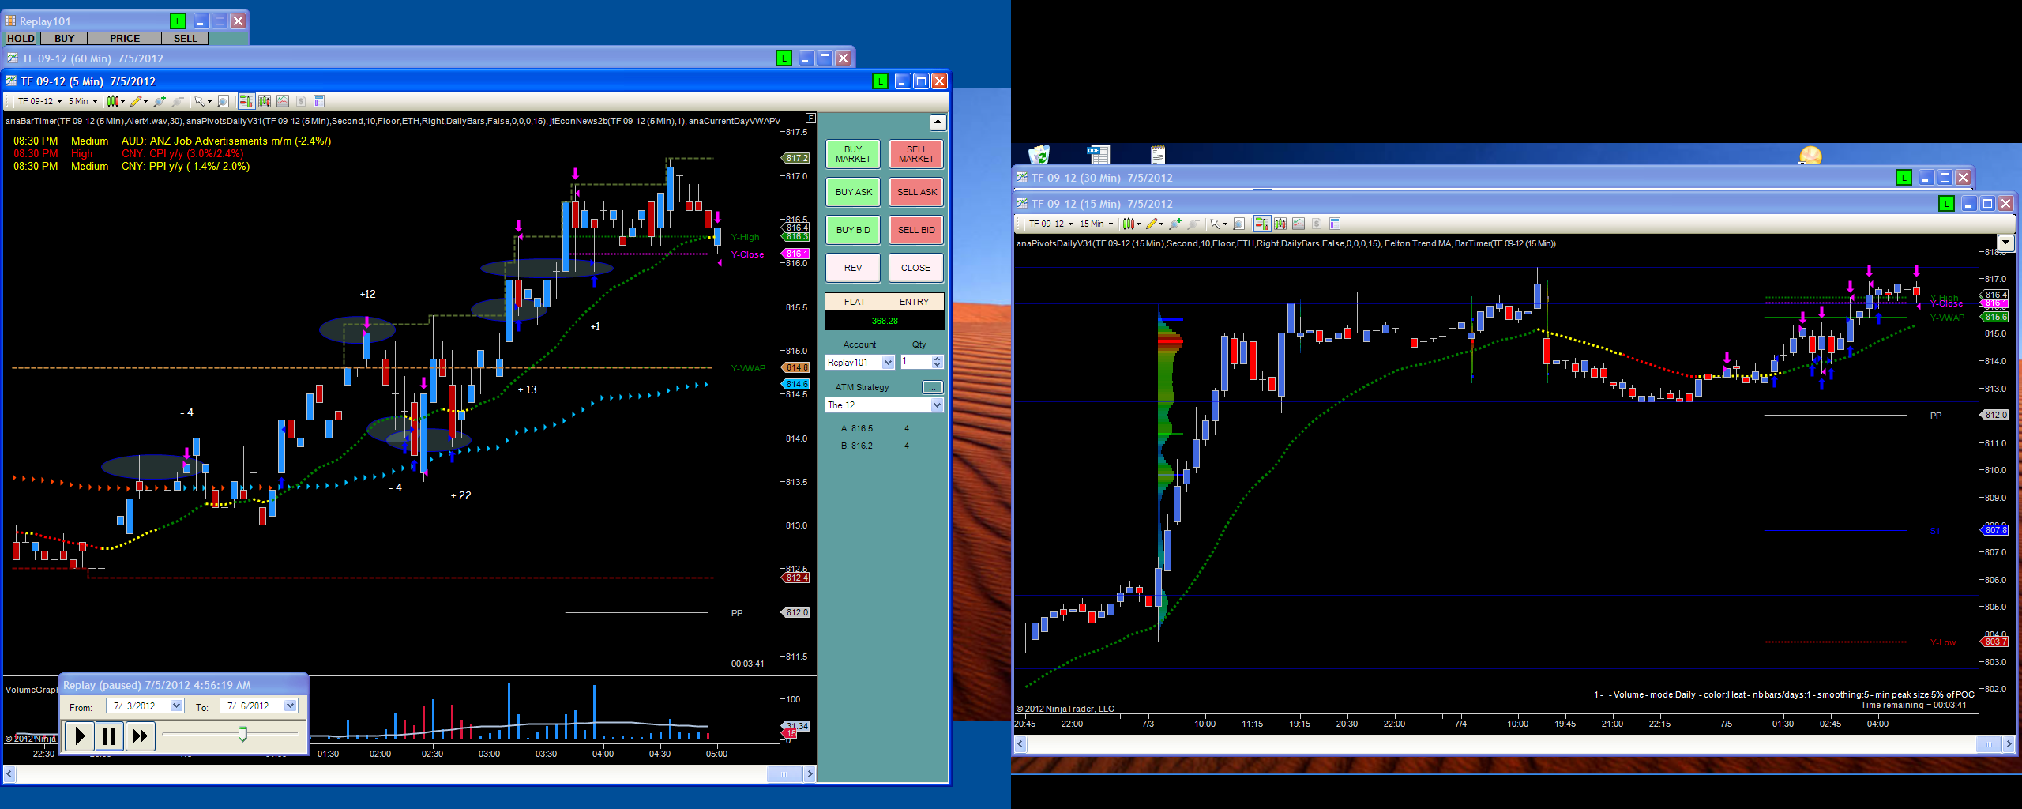Click the Strategies dollar-sheet icon in 5 Min chart
This screenshot has height=809, width=2022.
coord(301,101)
